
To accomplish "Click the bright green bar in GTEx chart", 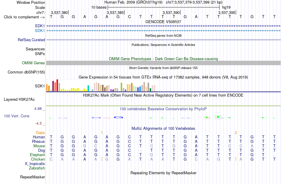I will coord(121,87).
